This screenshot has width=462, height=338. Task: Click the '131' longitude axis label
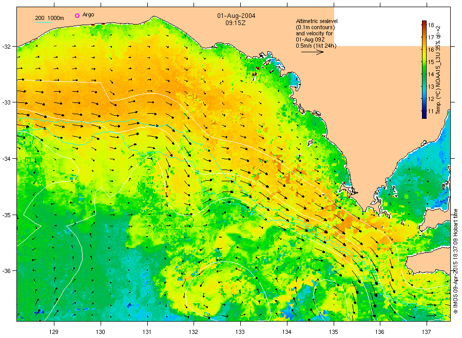point(147,332)
